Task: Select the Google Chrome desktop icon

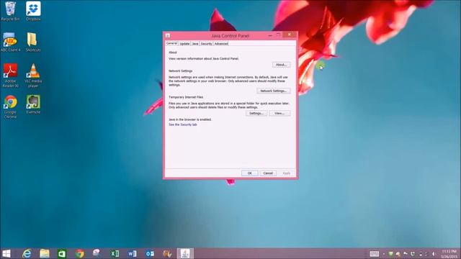Action: pyautogui.click(x=10, y=106)
